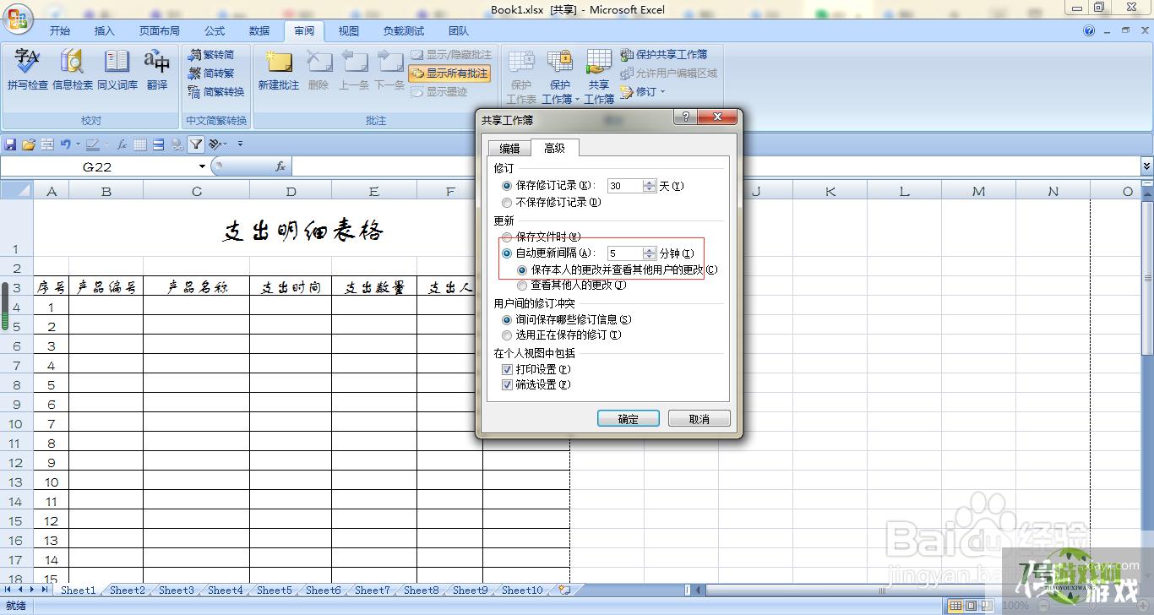The height and width of the screenshot is (615, 1154).
Task: Click 简转繁 conversion button
Action: (x=212, y=73)
